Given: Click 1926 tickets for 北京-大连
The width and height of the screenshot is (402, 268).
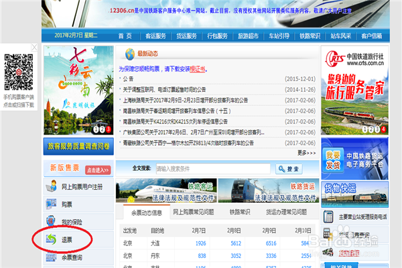Looking at the screenshot, I should (201, 243).
